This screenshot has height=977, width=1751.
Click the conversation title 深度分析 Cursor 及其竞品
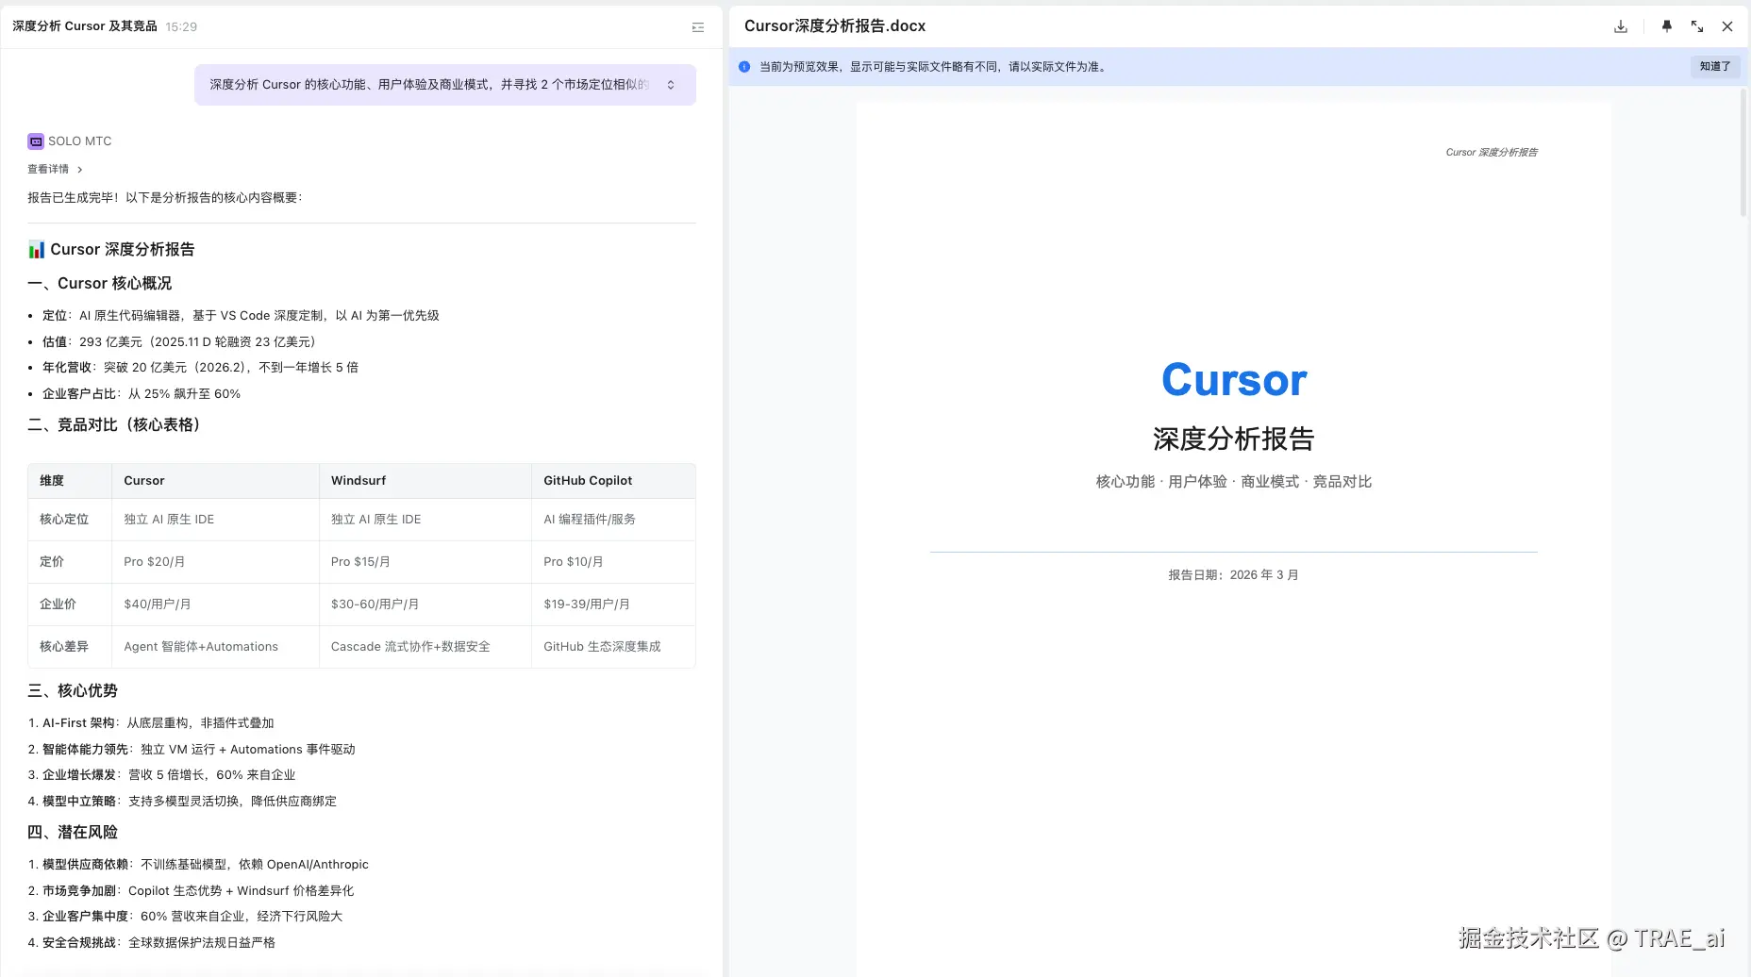click(85, 26)
